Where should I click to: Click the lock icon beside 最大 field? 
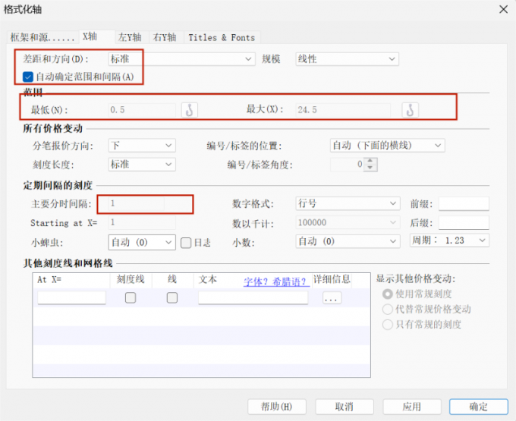click(410, 110)
